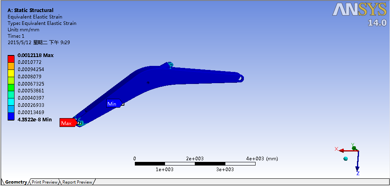Click the green Y axis of triad
The height and width of the screenshot is (186, 390).
click(x=353, y=148)
